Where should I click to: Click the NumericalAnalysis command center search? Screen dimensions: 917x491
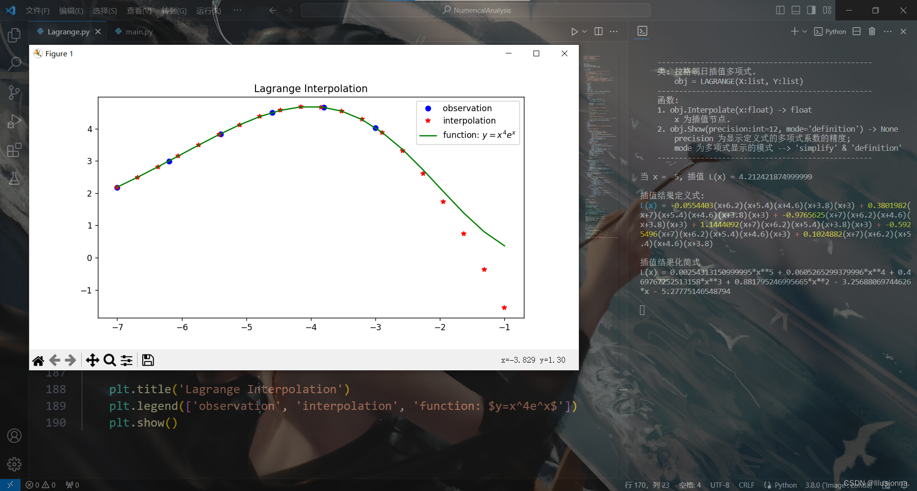476,10
